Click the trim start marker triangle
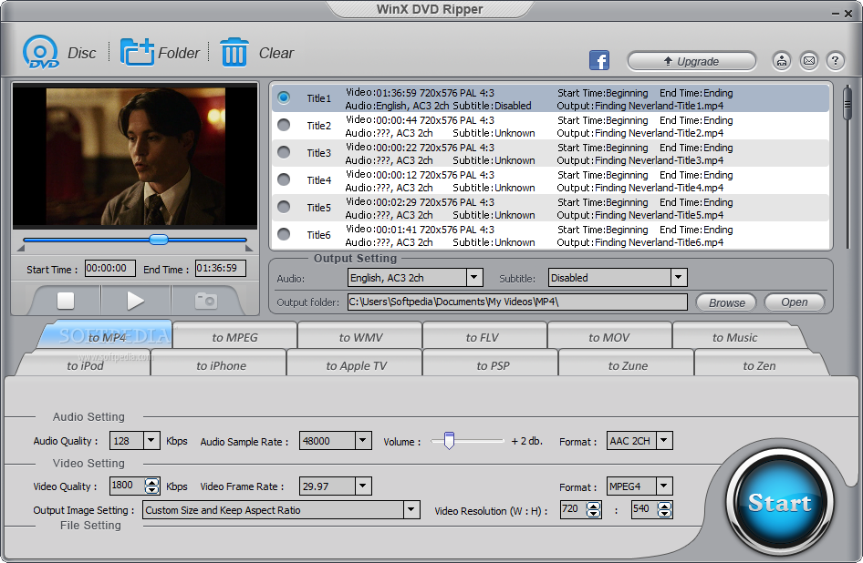This screenshot has width=863, height=563. [x=21, y=249]
